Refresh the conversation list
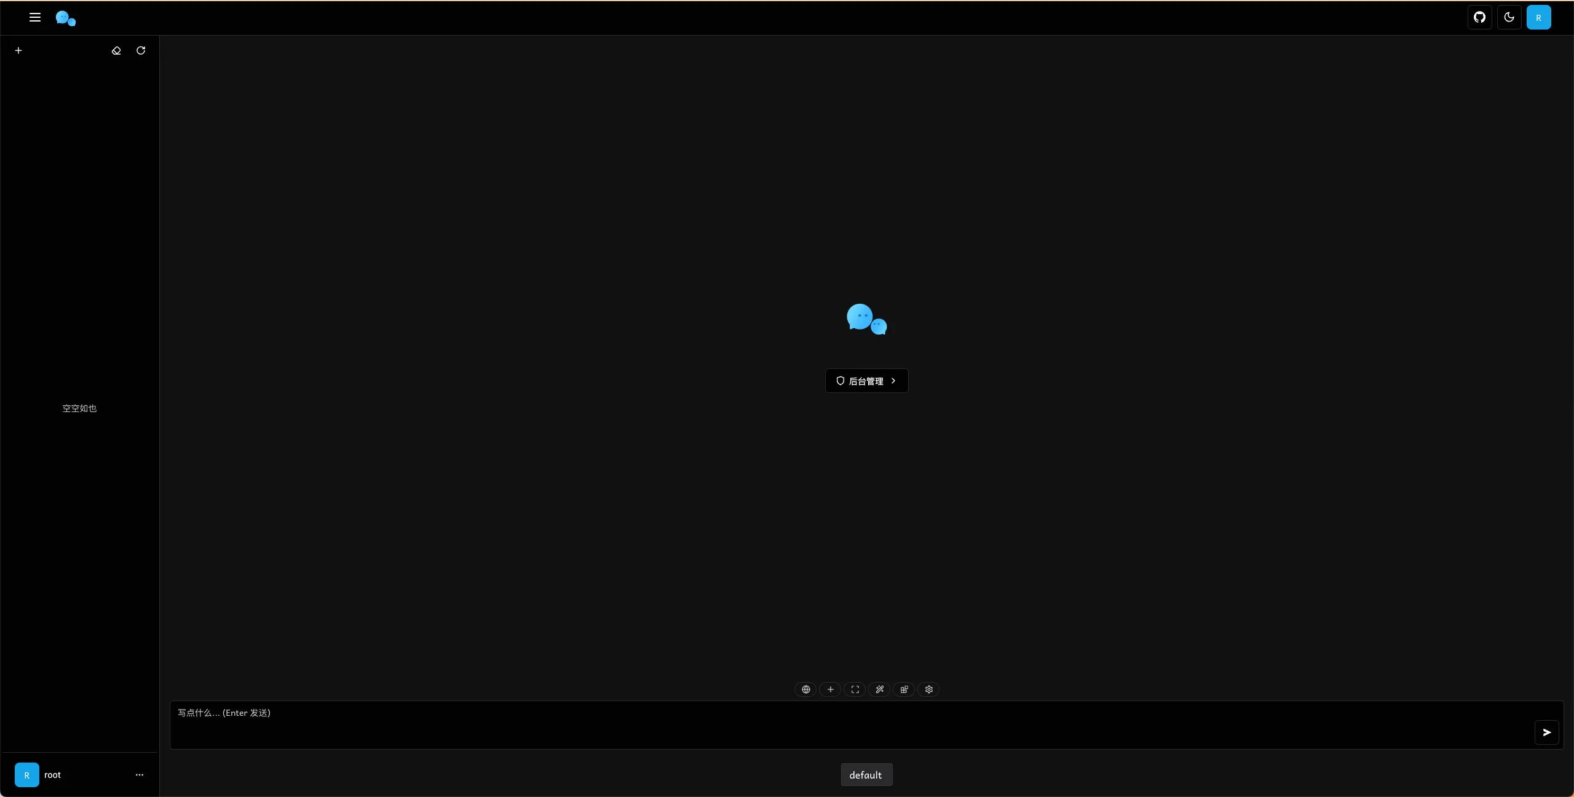1574x797 pixels. 141,50
